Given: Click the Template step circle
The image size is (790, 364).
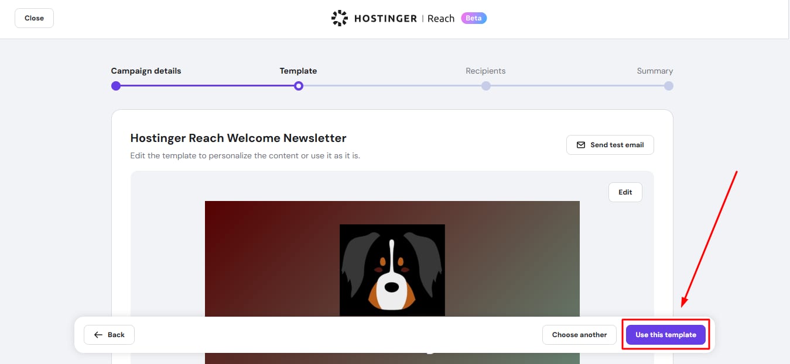Looking at the screenshot, I should [x=299, y=86].
